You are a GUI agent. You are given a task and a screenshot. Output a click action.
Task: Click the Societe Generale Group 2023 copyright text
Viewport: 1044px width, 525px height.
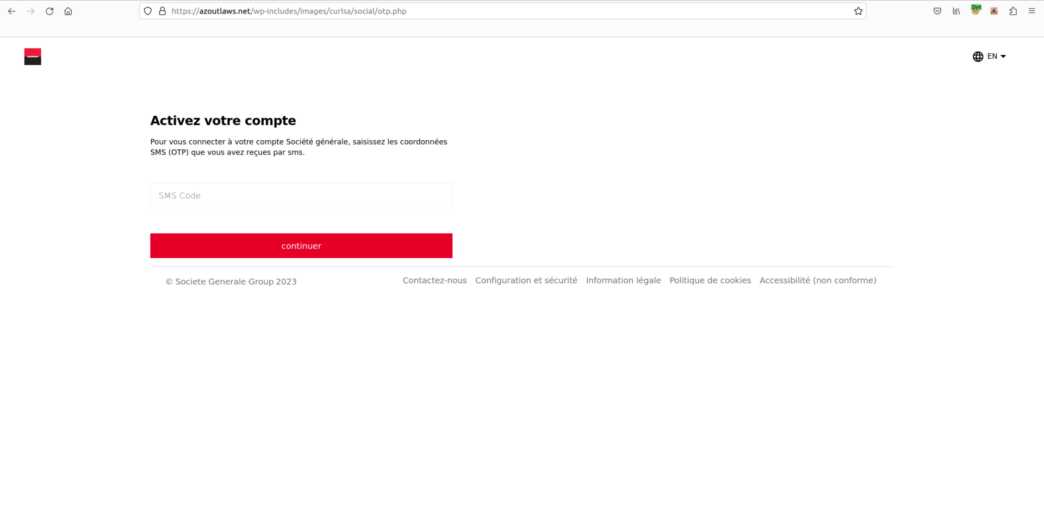click(x=231, y=282)
